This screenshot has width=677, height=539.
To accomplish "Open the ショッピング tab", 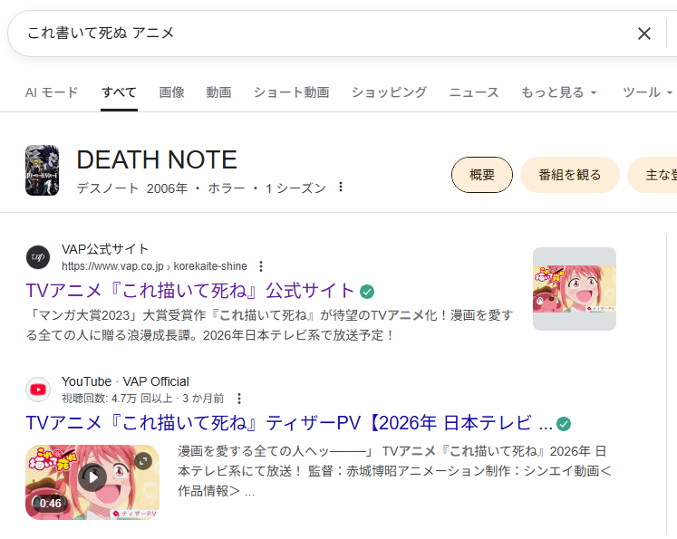I will coord(389,92).
